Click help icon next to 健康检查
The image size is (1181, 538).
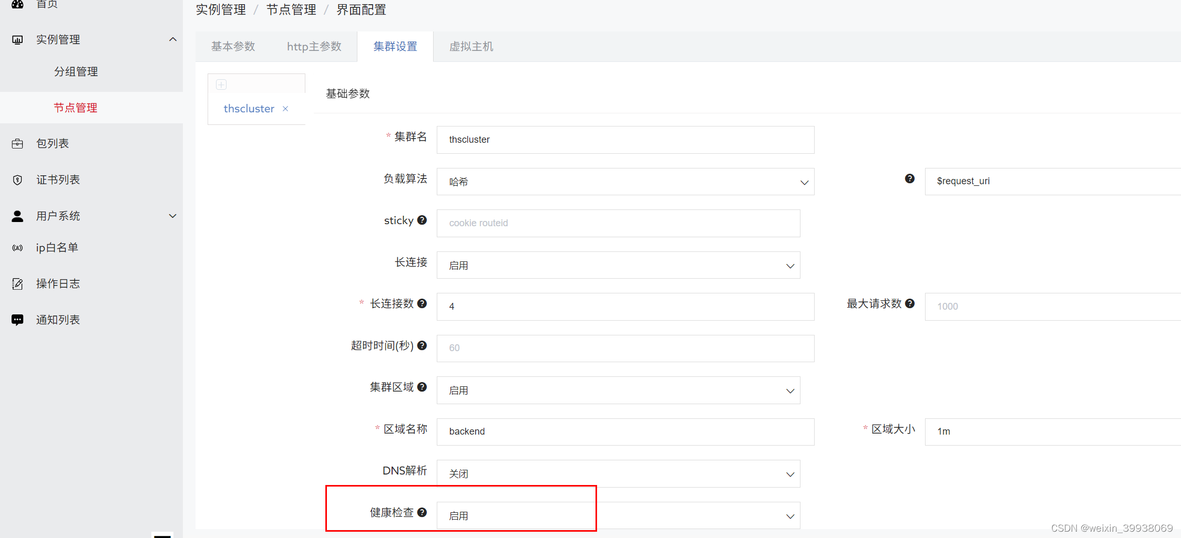pos(422,512)
